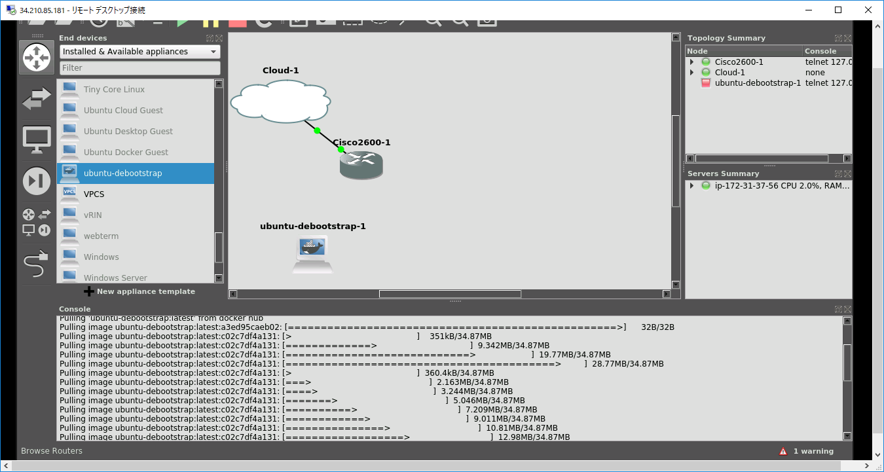
Task: Close the Console panel
Action: (847, 309)
